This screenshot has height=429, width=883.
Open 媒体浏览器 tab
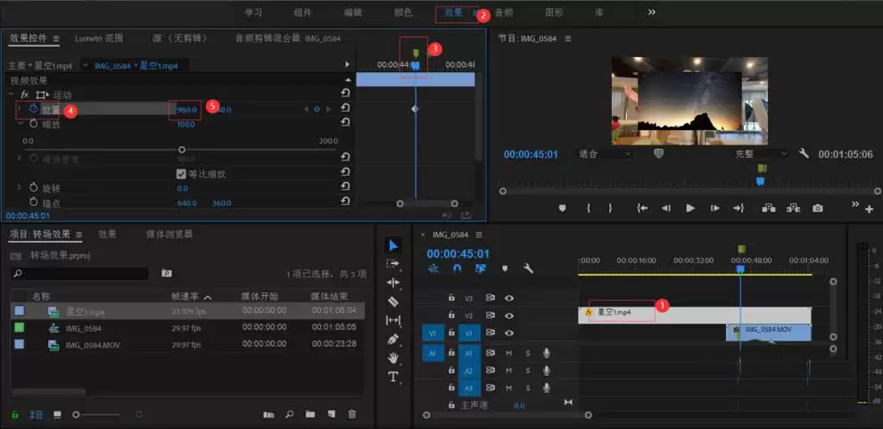169,234
